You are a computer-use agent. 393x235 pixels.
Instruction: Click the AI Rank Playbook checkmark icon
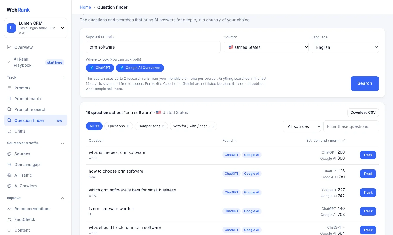tap(9, 62)
